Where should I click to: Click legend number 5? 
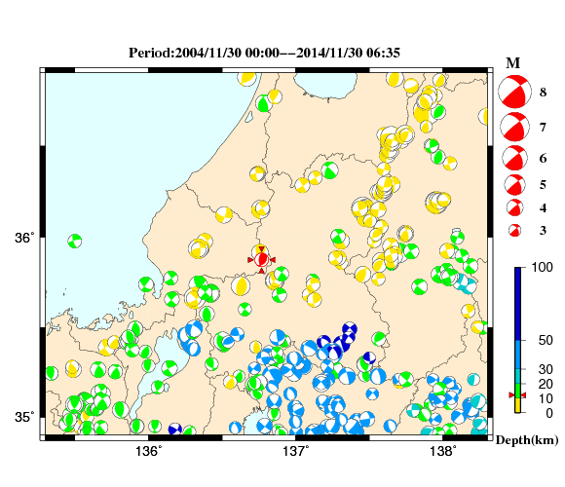click(x=543, y=185)
